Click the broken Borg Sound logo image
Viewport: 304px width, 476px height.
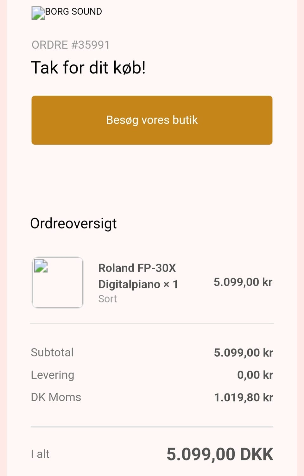pos(38,13)
